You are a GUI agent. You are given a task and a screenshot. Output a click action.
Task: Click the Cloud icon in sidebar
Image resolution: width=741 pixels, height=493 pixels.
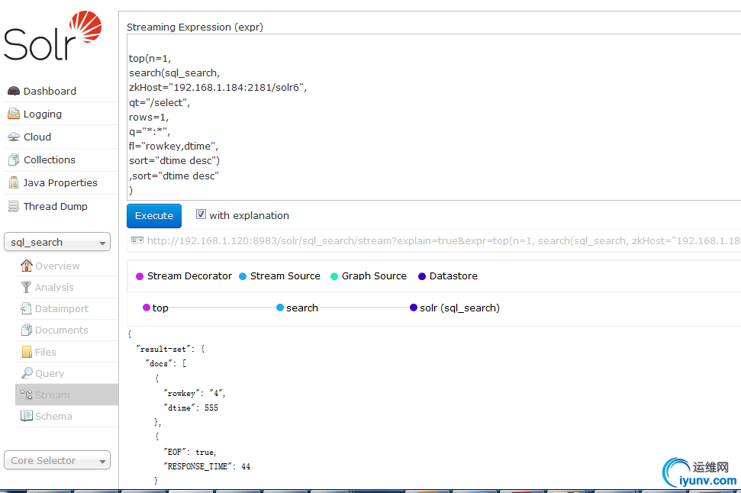(14, 137)
